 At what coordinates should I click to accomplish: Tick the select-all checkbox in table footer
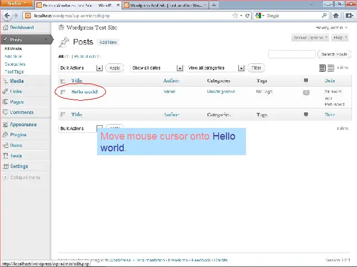coord(63,115)
